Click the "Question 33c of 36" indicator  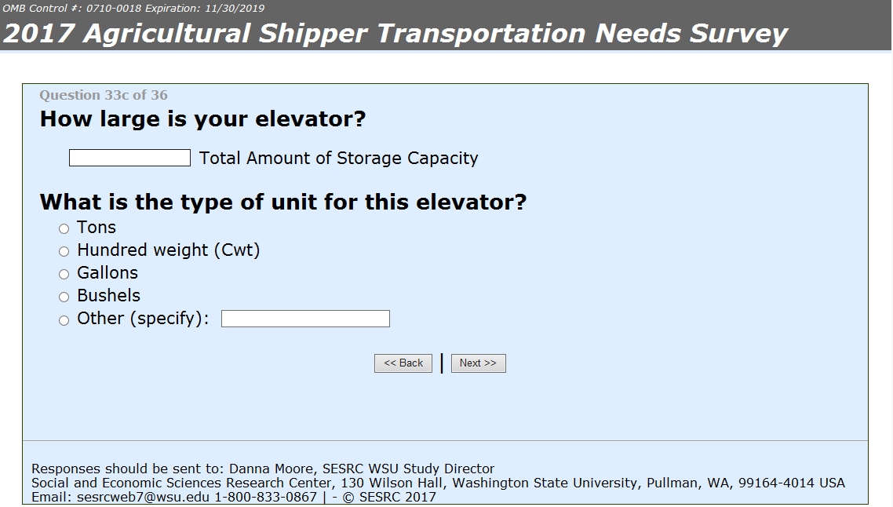coord(104,96)
